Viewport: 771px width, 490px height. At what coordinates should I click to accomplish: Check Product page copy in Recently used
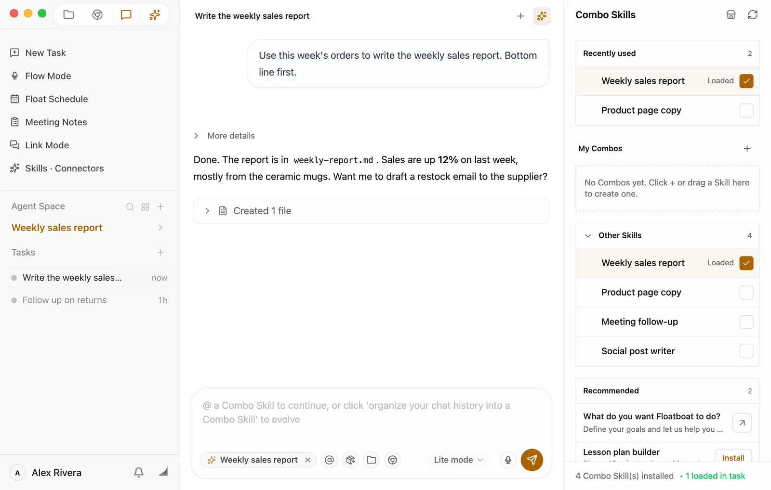tap(746, 111)
